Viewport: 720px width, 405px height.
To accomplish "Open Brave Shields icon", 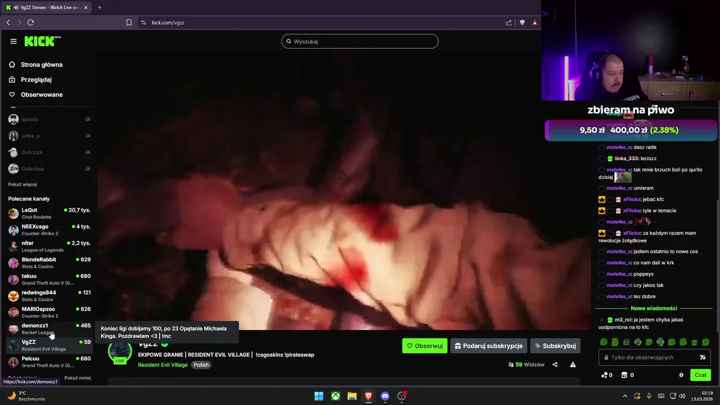I will pyautogui.click(x=522, y=22).
